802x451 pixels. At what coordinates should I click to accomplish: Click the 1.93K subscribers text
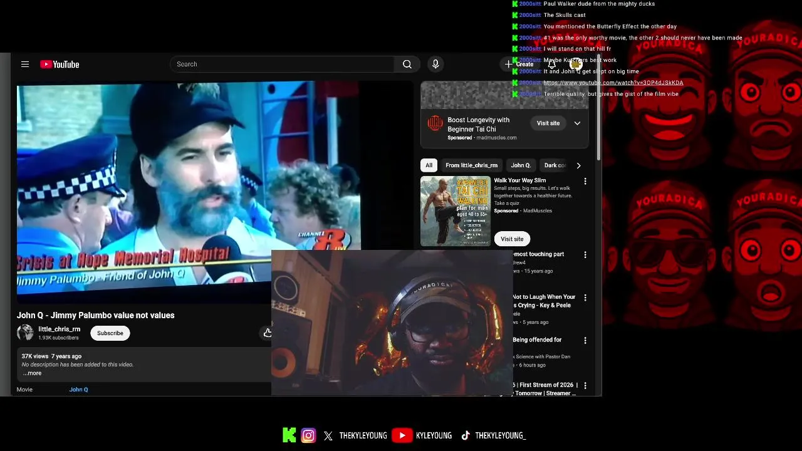(x=58, y=338)
